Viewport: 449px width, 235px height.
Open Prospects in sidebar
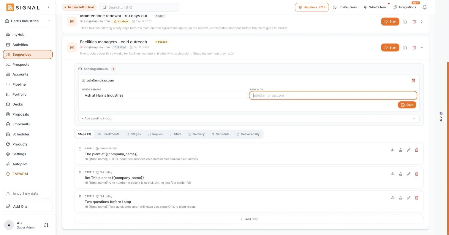(x=28, y=65)
